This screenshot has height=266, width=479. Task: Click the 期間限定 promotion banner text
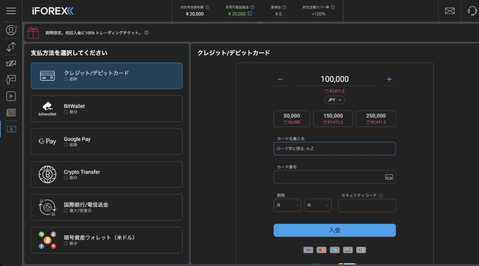tap(94, 33)
